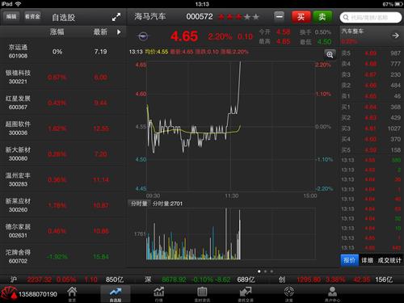Tap the page indicator dots
This screenshot has height=303, width=404.
265,271
